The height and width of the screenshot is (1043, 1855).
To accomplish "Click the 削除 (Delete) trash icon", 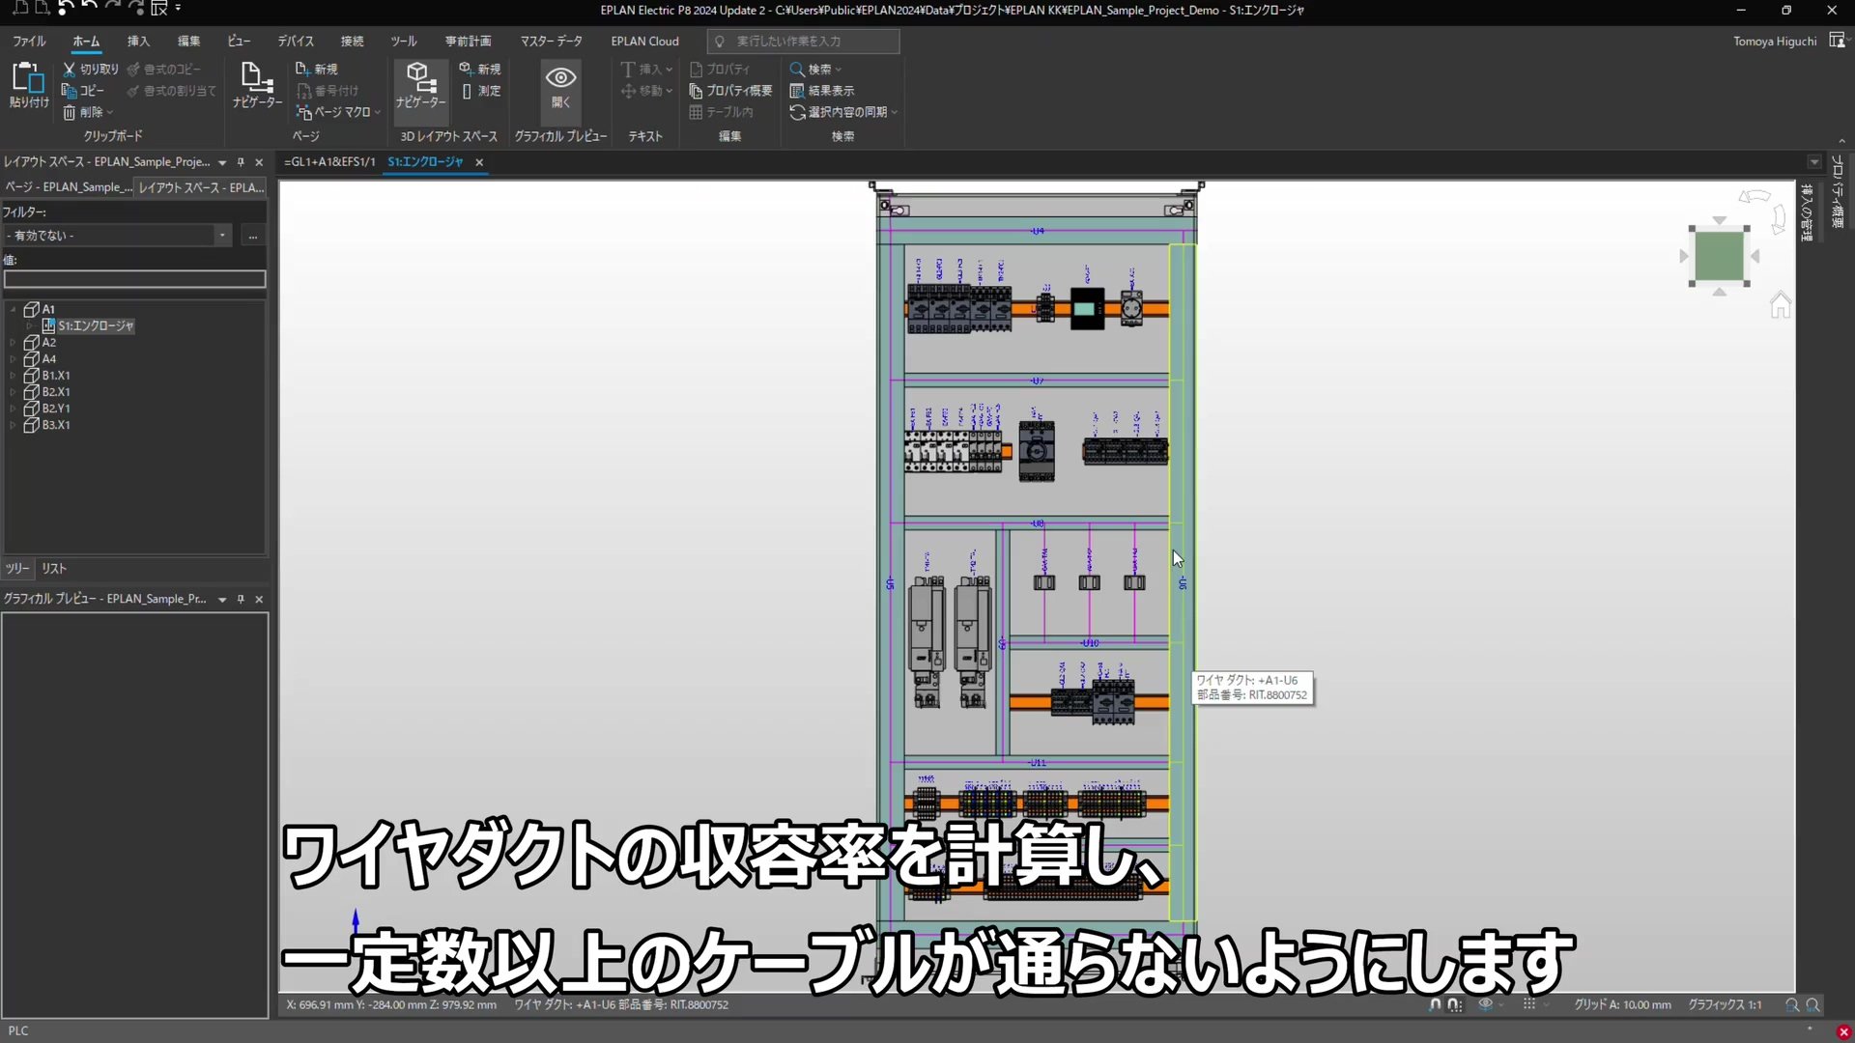I will [69, 112].
